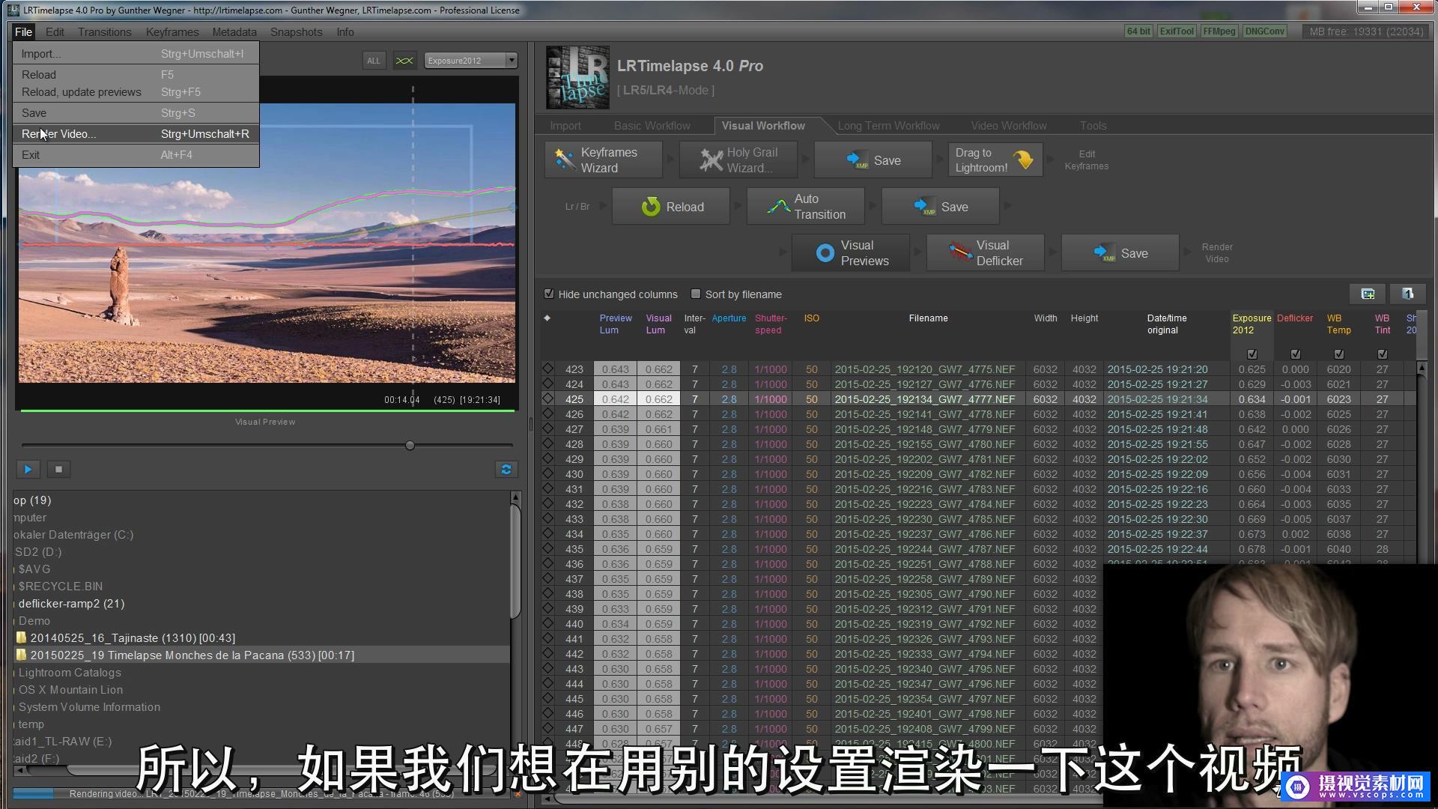Generate Visual Previews
1438x809 pixels.
coord(851,253)
